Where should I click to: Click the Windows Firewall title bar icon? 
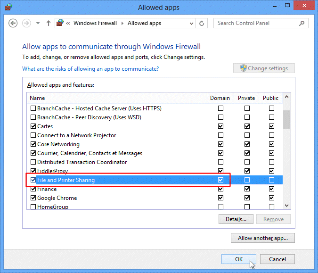(x=8, y=7)
